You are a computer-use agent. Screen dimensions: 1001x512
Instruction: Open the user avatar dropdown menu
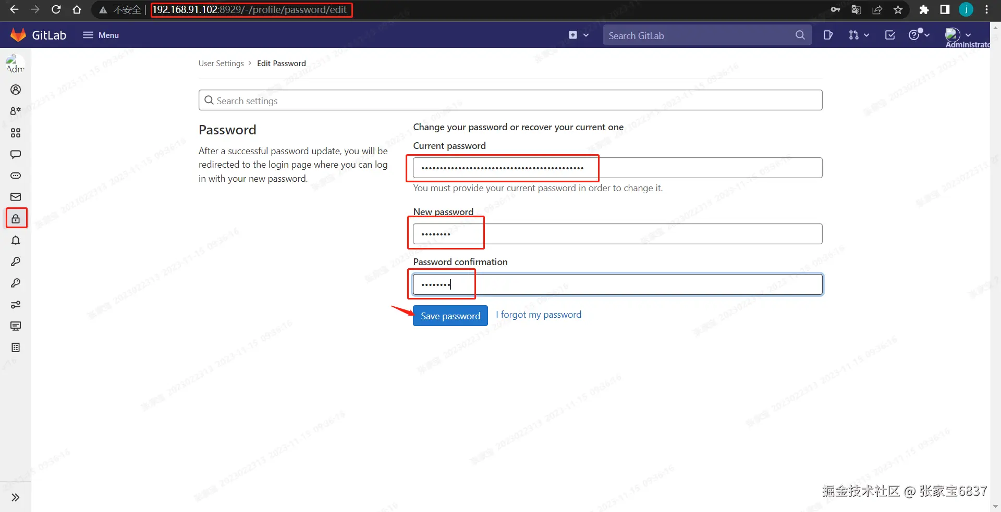pos(958,35)
